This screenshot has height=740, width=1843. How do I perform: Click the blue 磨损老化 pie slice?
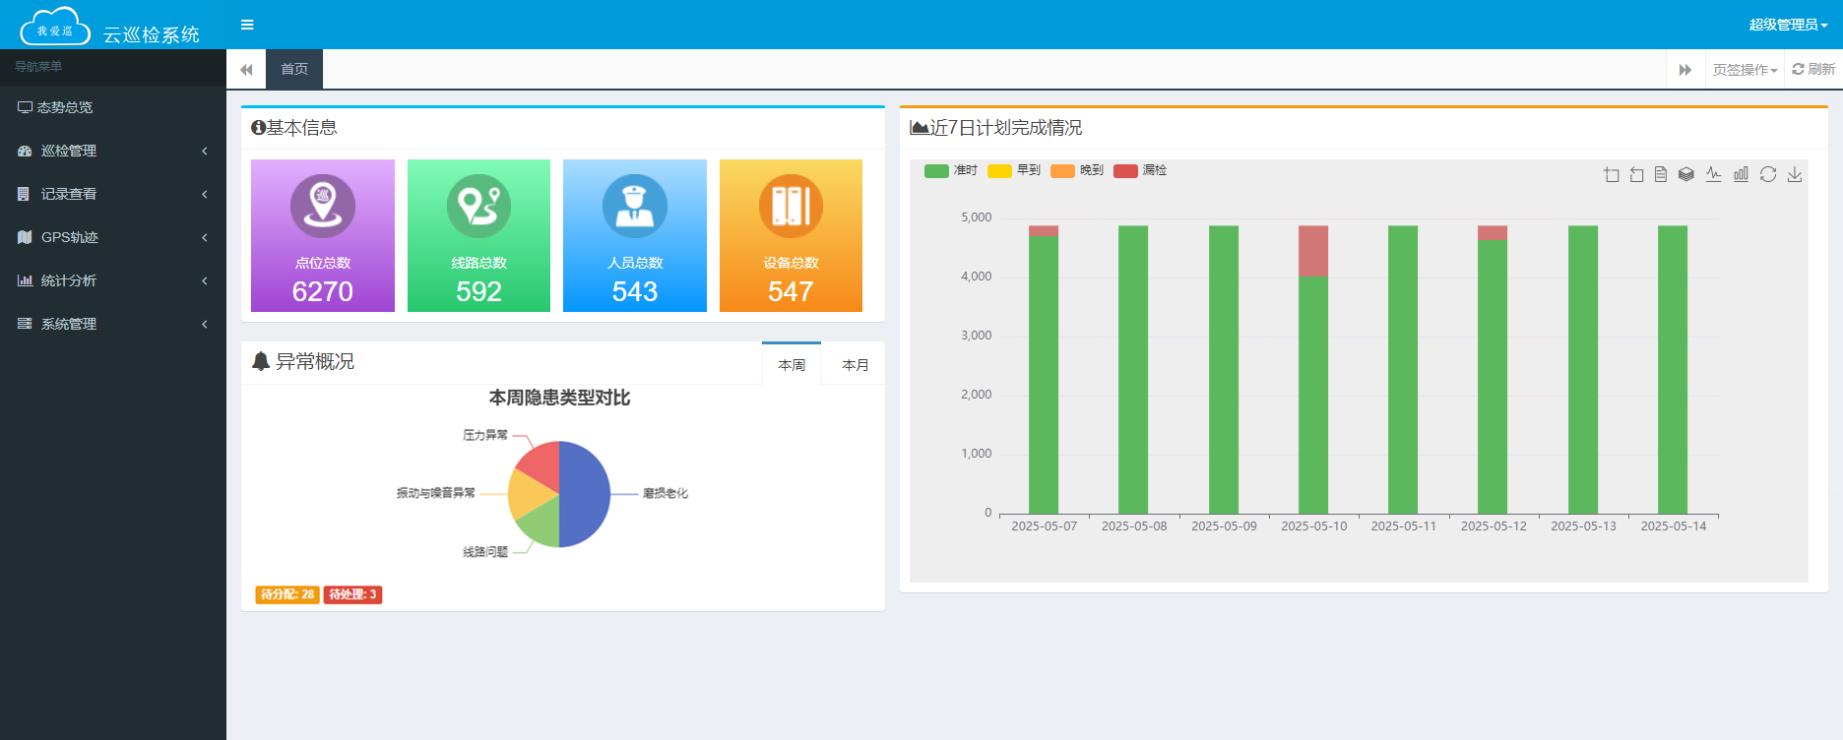click(585, 492)
